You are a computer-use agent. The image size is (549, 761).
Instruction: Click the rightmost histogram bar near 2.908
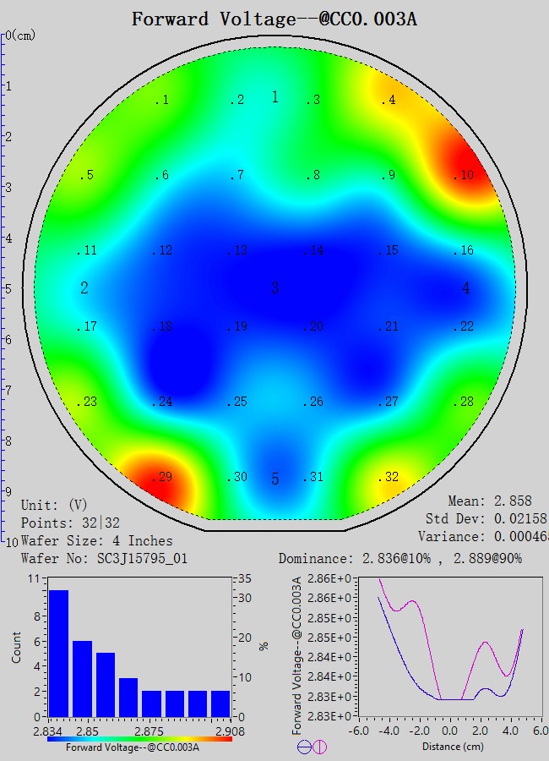[221, 703]
